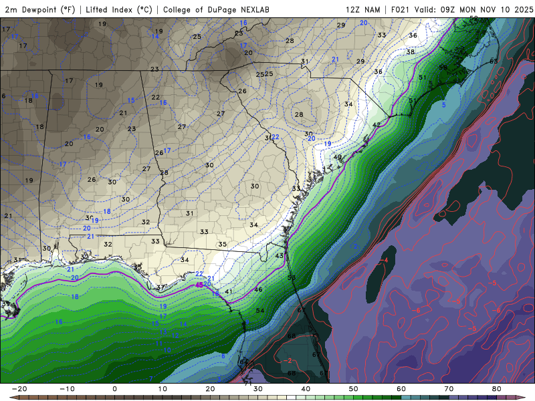Click the '41' dewpoint value

(x=228, y=291)
